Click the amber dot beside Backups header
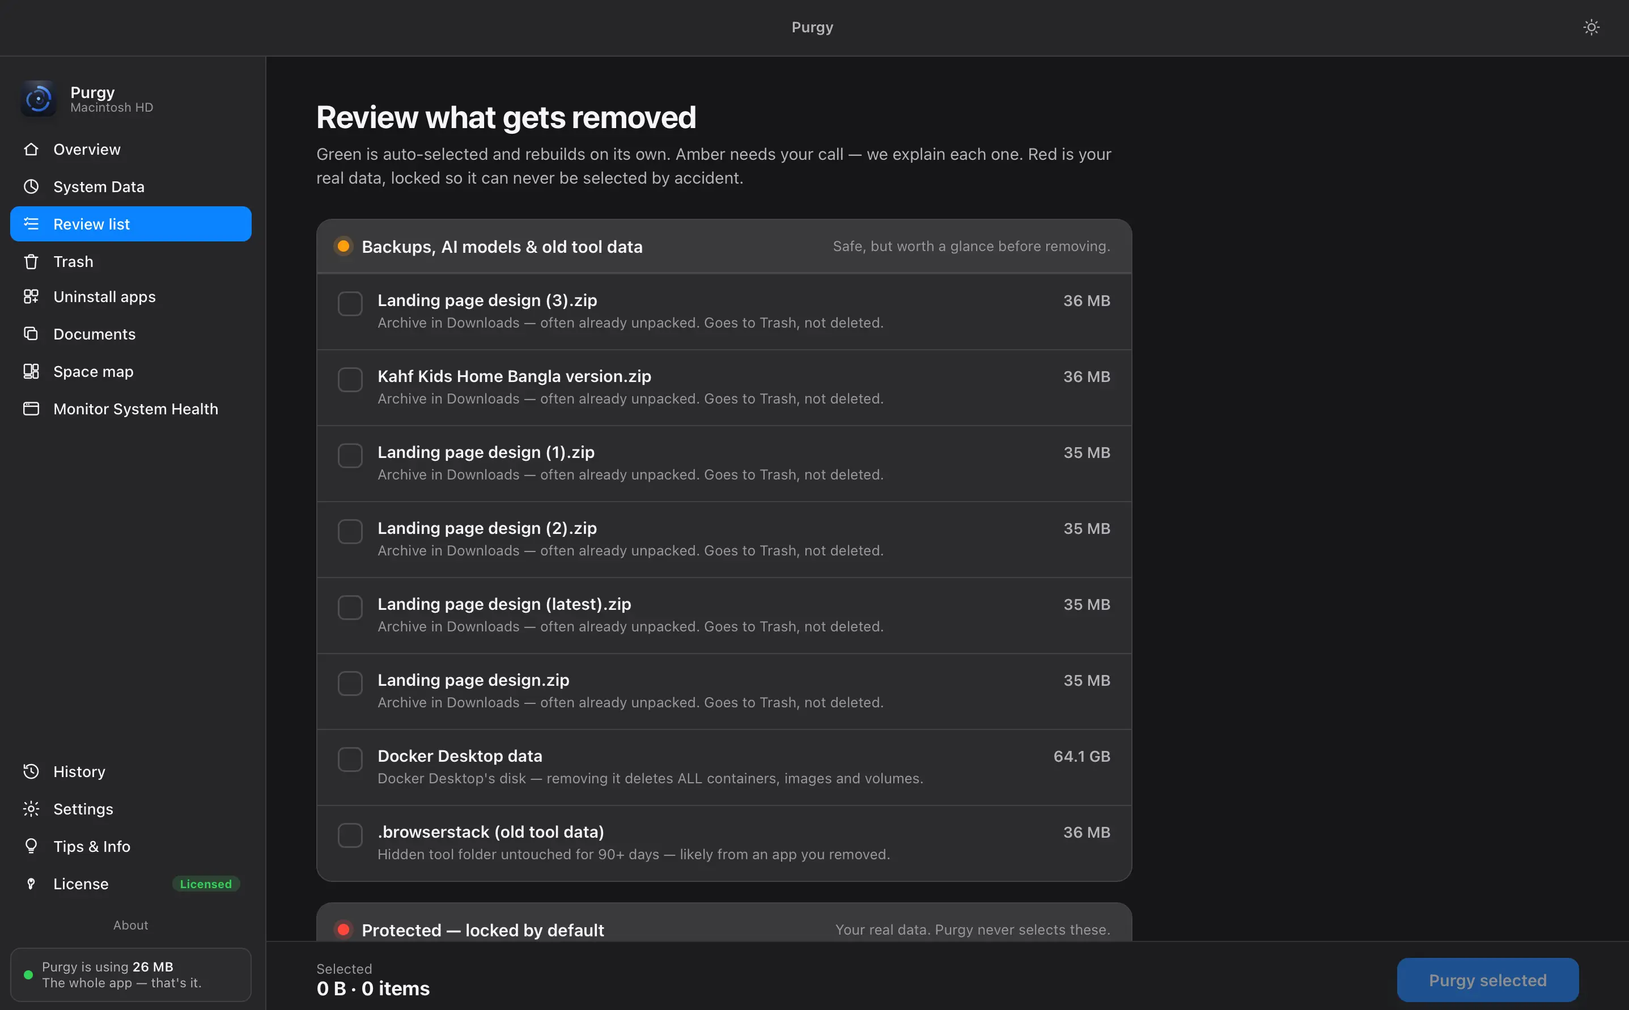This screenshot has width=1629, height=1010. coord(343,247)
